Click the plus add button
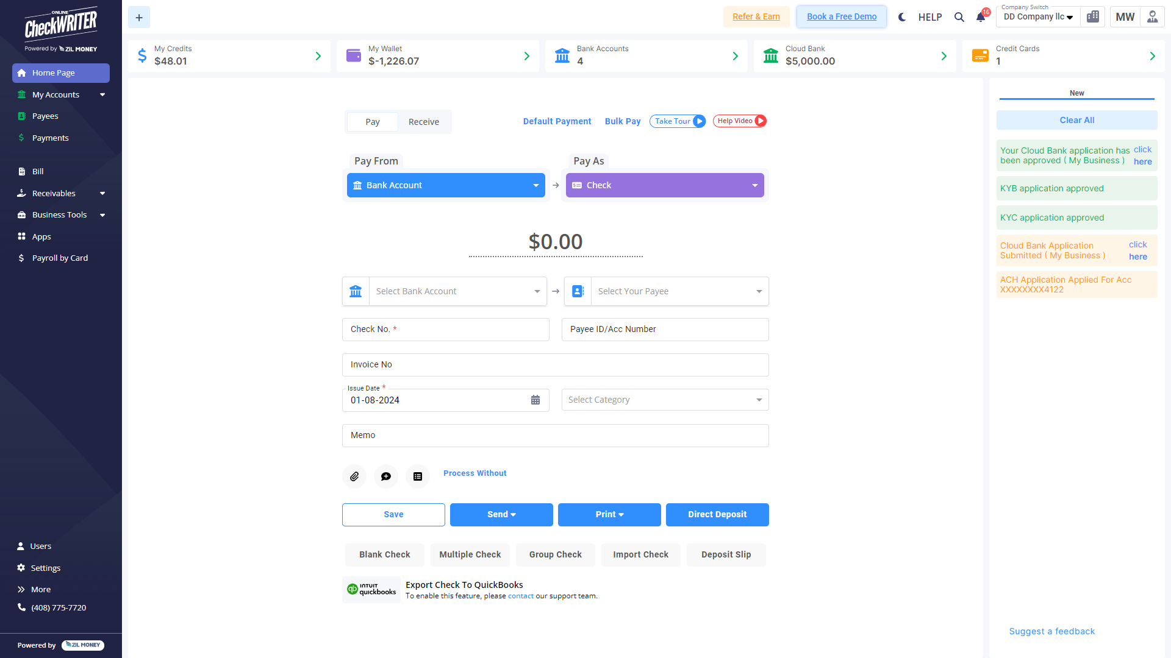 point(139,18)
